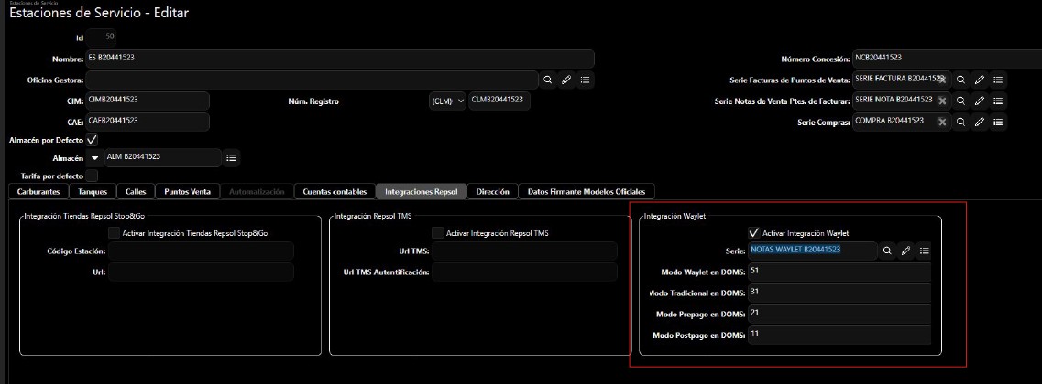Click the Núm. Registro value field
The height and width of the screenshot is (384, 1042).
(499, 101)
